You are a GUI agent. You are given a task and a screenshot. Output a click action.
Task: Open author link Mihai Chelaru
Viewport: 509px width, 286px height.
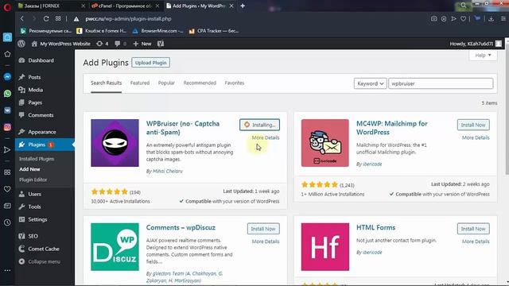(x=168, y=171)
